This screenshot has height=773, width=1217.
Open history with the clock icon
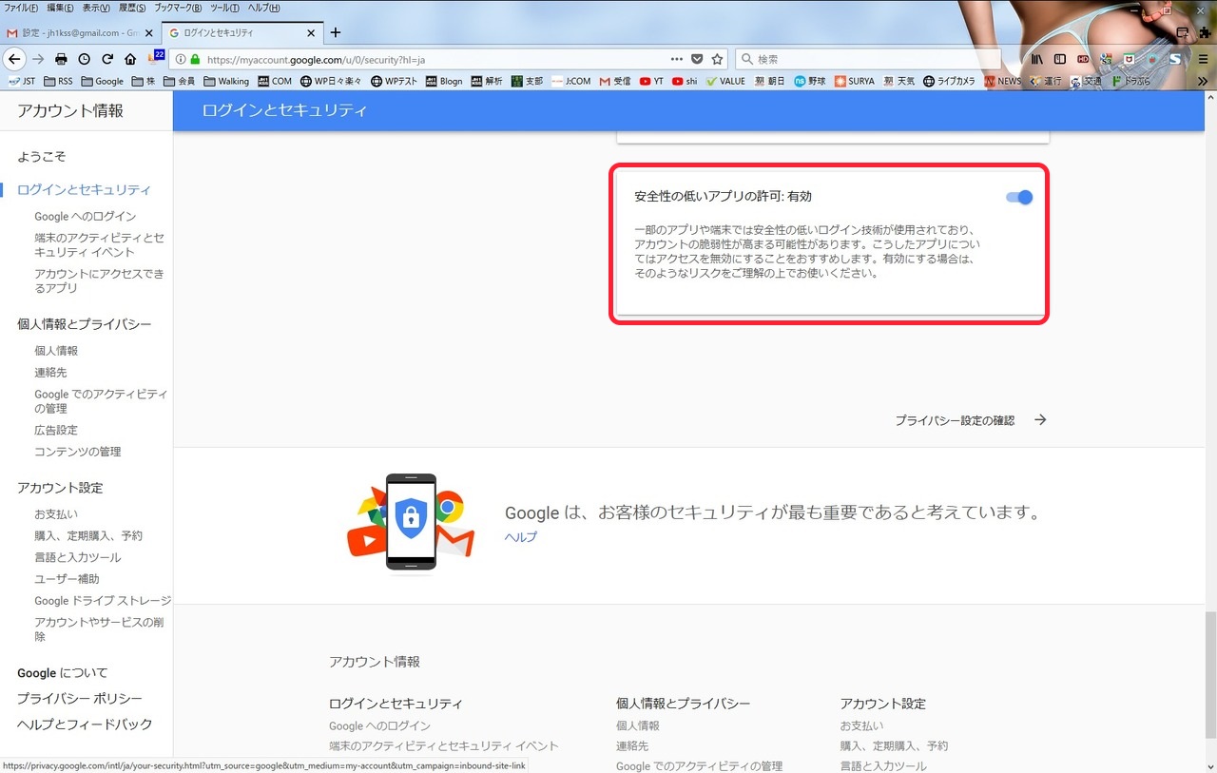[x=85, y=59]
